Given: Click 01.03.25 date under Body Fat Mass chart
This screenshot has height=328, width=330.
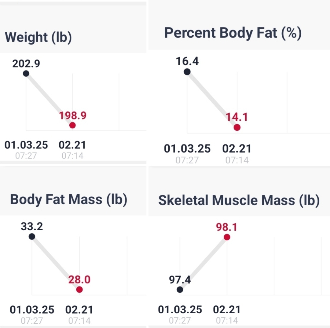Looking at the screenshot, I should coord(32,310).
